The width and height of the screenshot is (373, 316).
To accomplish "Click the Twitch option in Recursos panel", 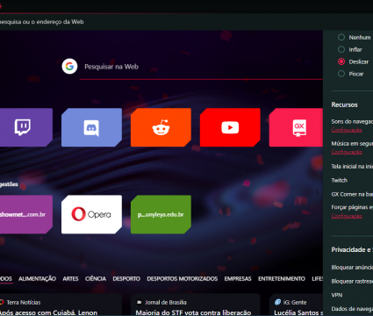I will point(340,180).
